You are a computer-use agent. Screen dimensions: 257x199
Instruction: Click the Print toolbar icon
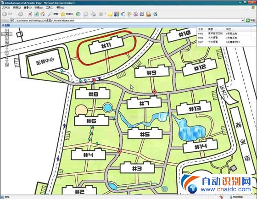tap(94, 14)
